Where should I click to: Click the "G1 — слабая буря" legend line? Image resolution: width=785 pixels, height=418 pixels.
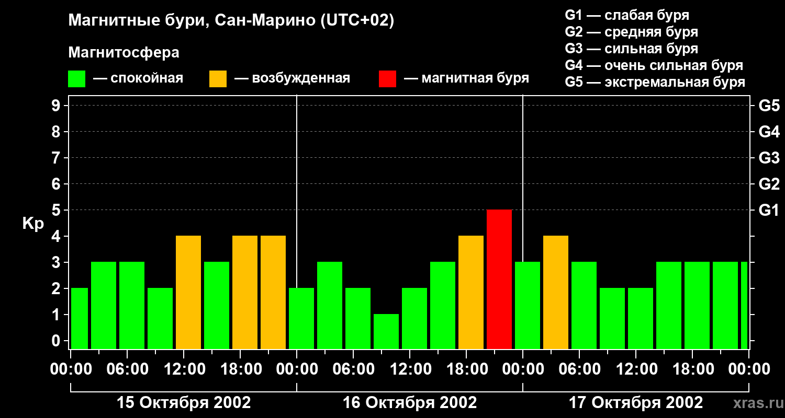627,15
